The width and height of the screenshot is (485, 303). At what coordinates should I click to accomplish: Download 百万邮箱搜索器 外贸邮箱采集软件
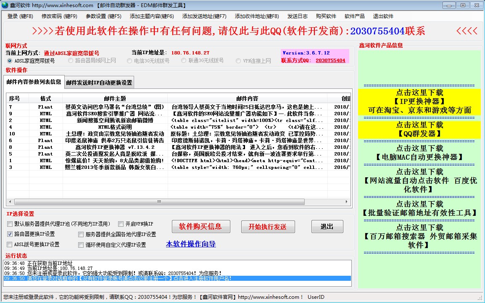click(419, 236)
